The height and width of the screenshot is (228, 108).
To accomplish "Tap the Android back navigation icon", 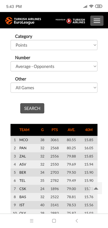I will [x=77, y=221].
